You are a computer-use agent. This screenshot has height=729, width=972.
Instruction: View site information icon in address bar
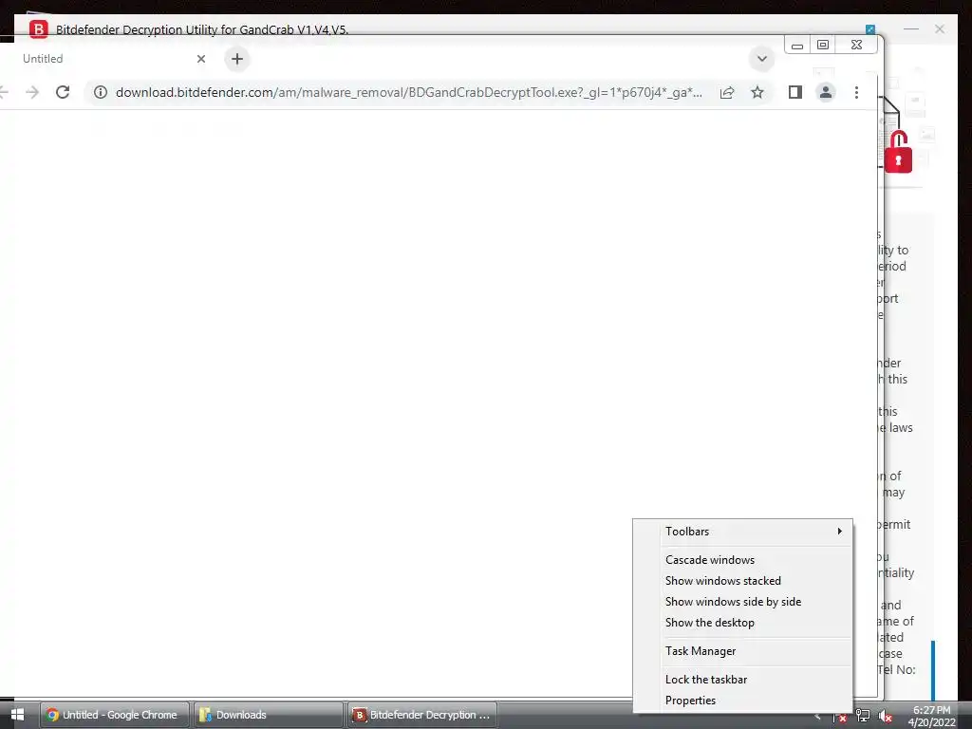coord(101,92)
